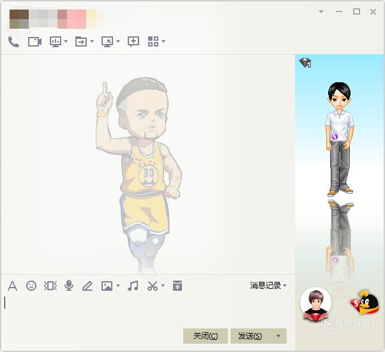Viewport: 385px width, 352px height.
Task: Close the chat window
Action: tap(374, 11)
